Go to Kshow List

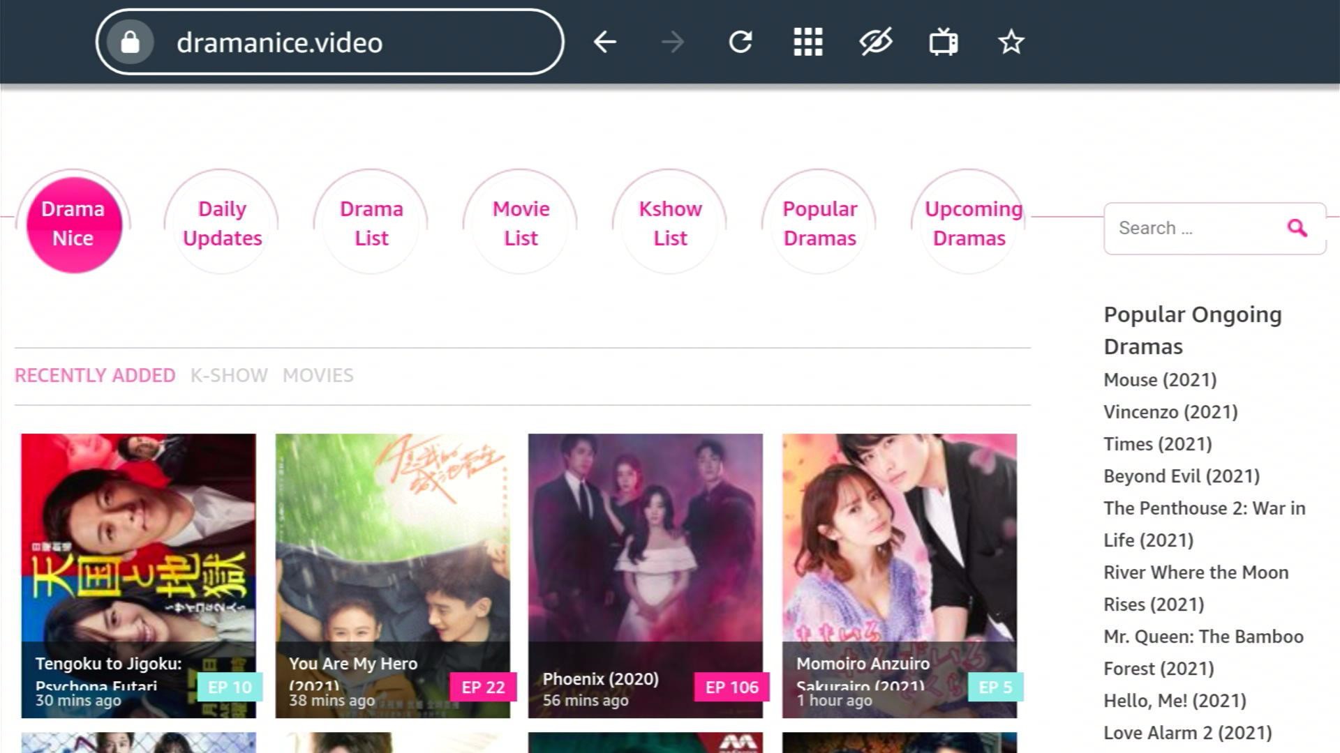tap(670, 223)
